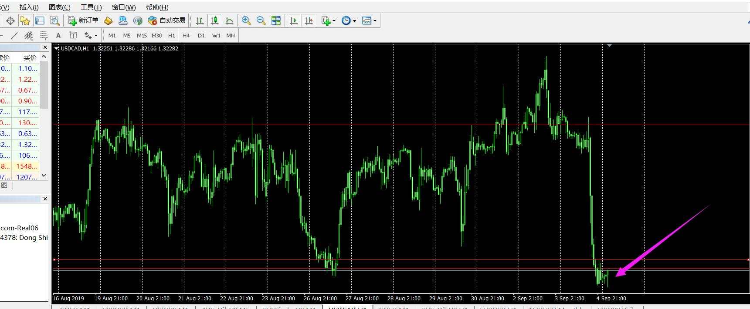Toggle candlestick chart mode
Viewport: 750px width, 309px height.
click(214, 20)
